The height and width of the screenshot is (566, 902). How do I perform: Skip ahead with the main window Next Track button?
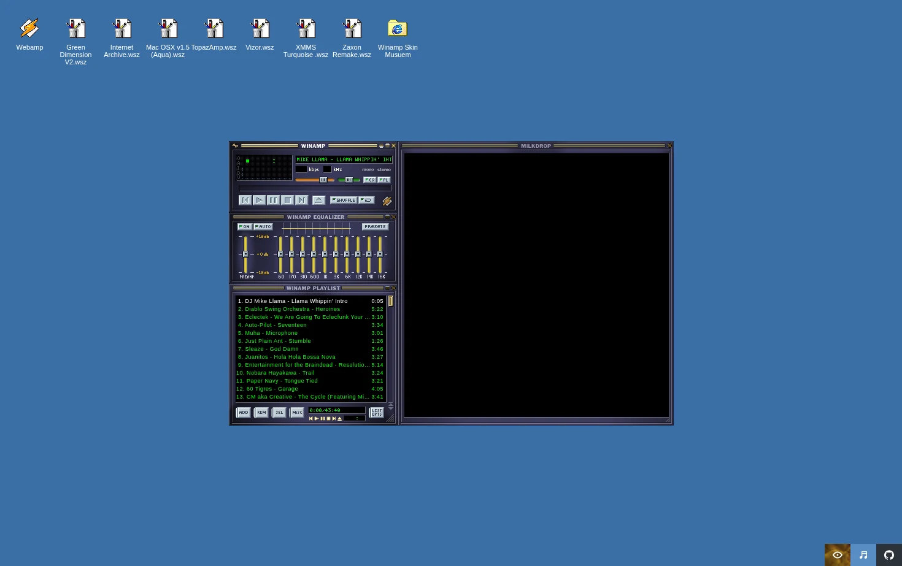pyautogui.click(x=301, y=200)
